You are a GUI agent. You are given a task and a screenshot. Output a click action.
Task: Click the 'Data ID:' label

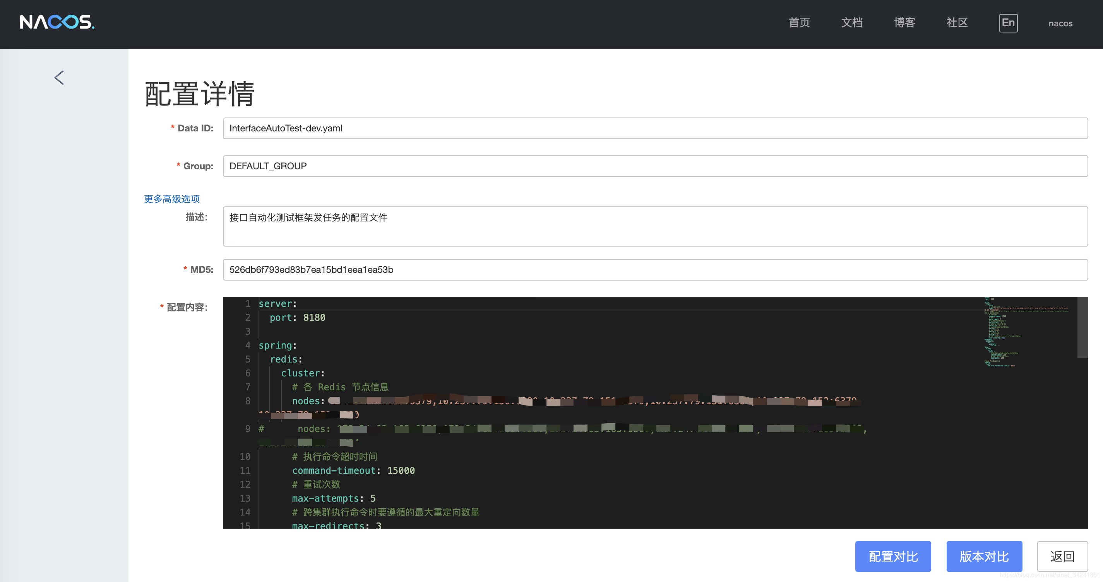pos(195,128)
